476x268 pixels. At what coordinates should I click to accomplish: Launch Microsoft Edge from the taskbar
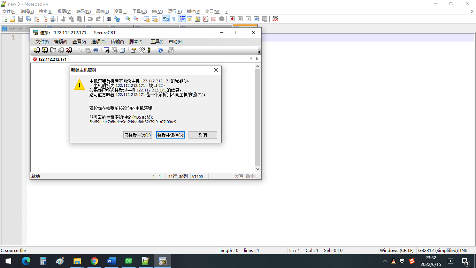pos(26,261)
